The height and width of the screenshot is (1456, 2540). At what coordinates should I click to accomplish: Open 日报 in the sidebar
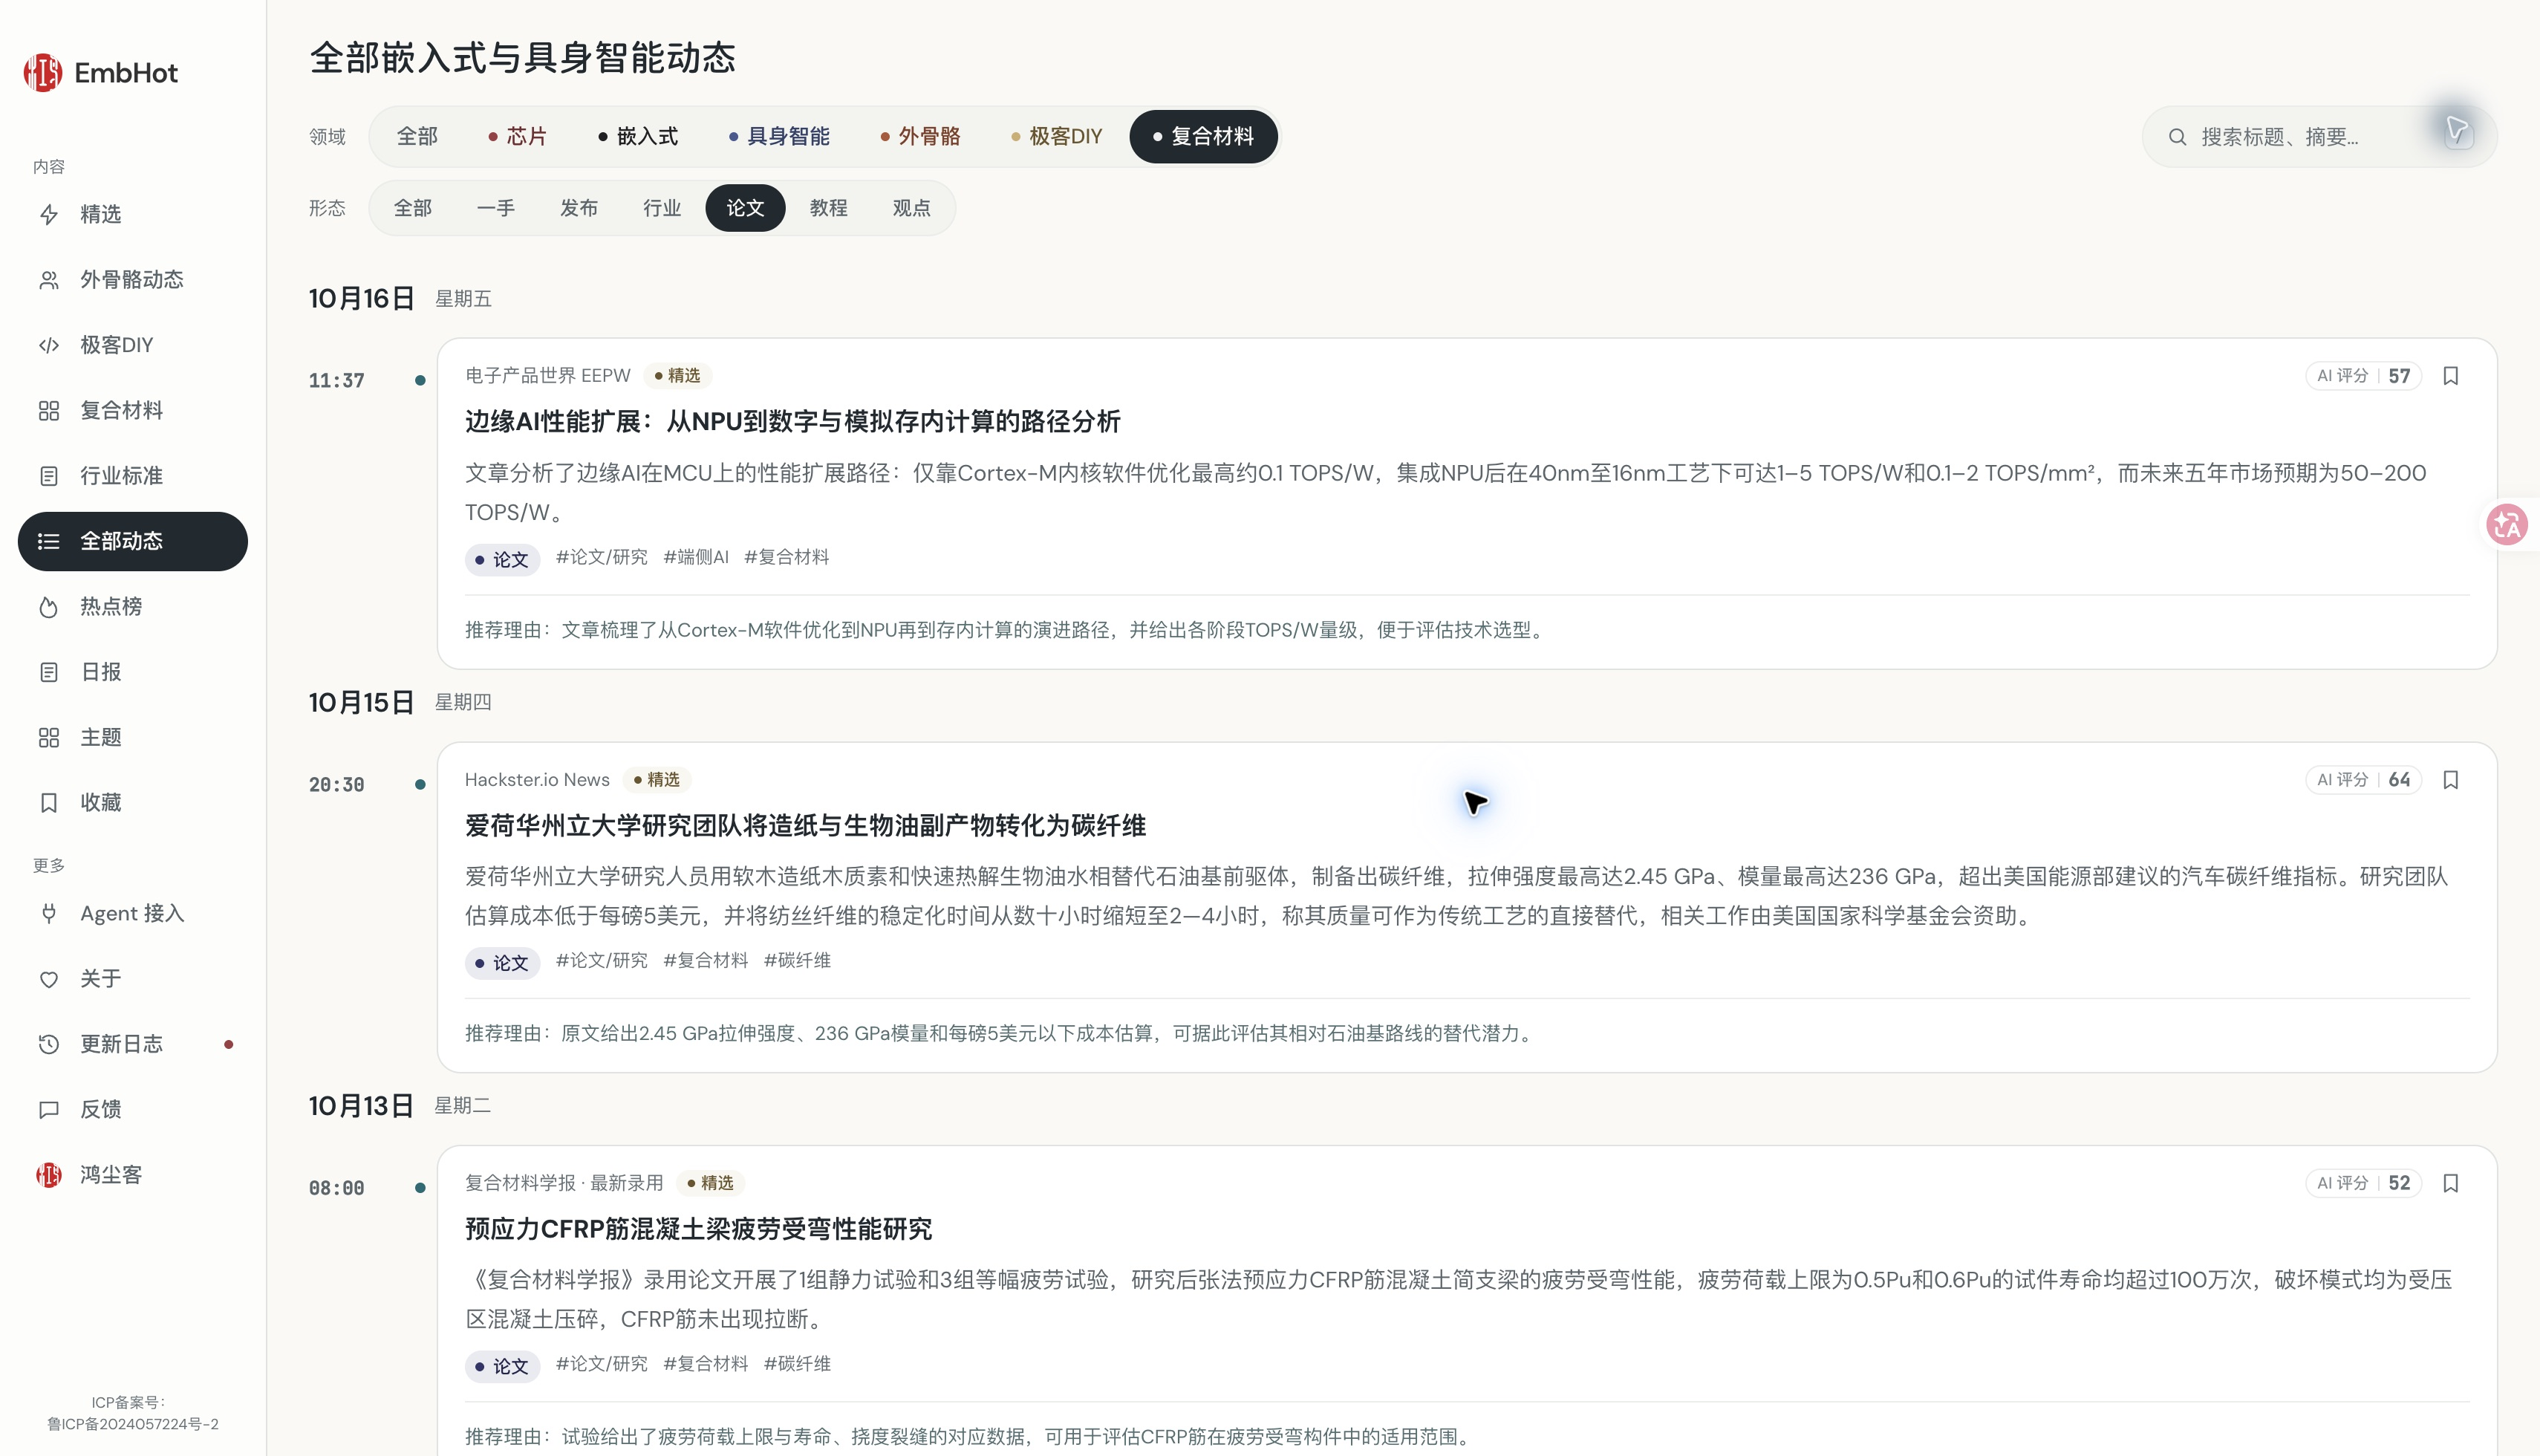pyautogui.click(x=132, y=672)
